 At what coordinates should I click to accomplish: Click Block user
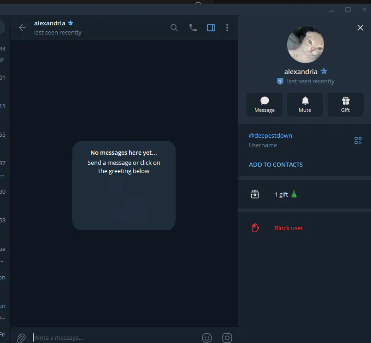[289, 228]
